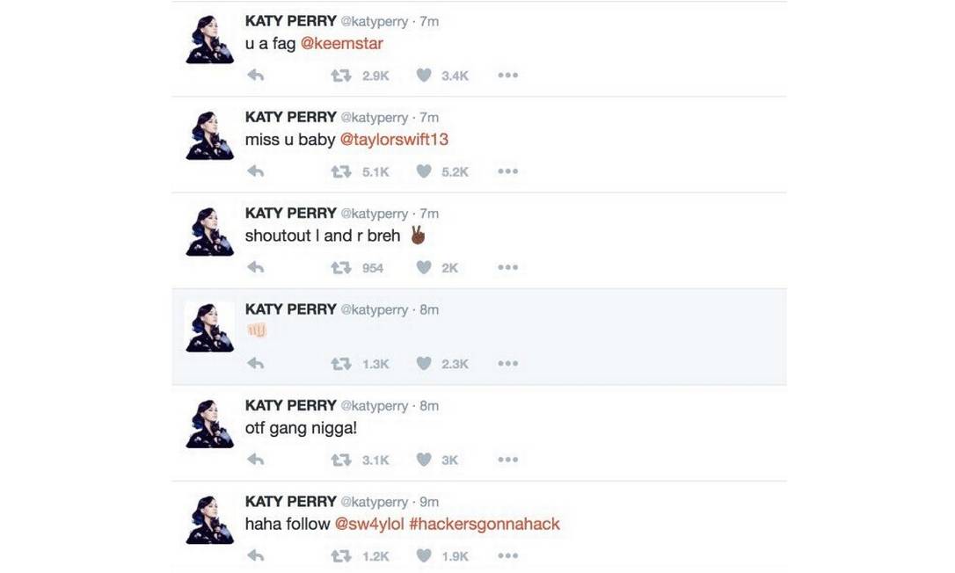Like the tweet with 3.4K likes
The width and height of the screenshot is (955, 573).
coord(424,76)
